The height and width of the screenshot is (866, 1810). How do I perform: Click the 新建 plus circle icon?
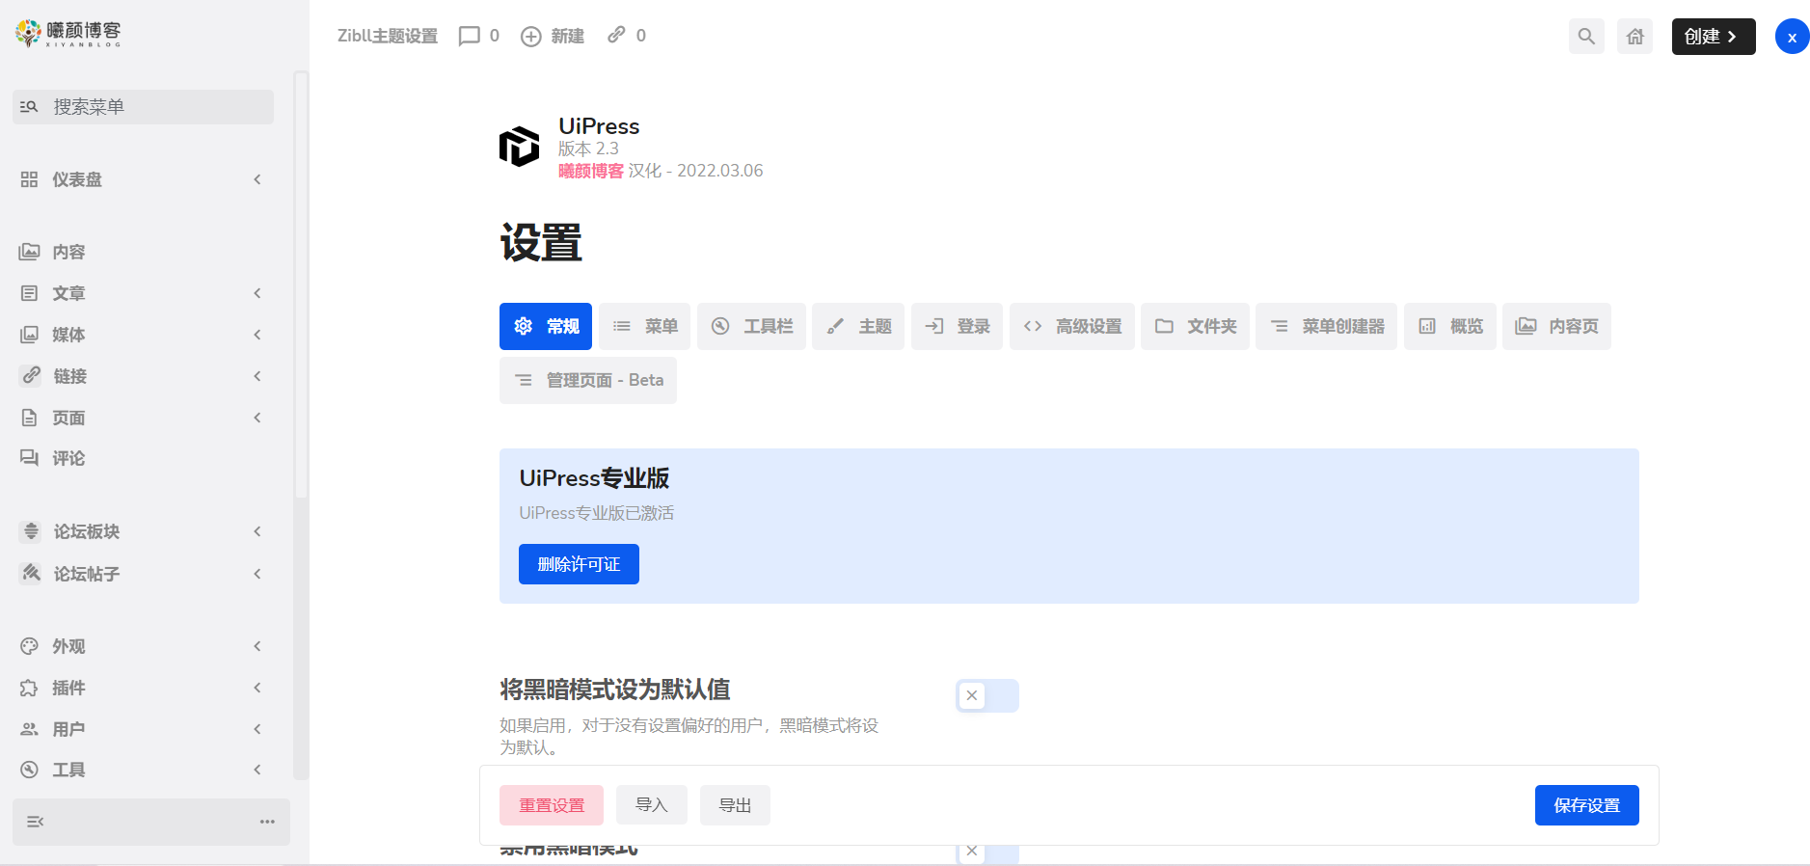[x=531, y=37]
